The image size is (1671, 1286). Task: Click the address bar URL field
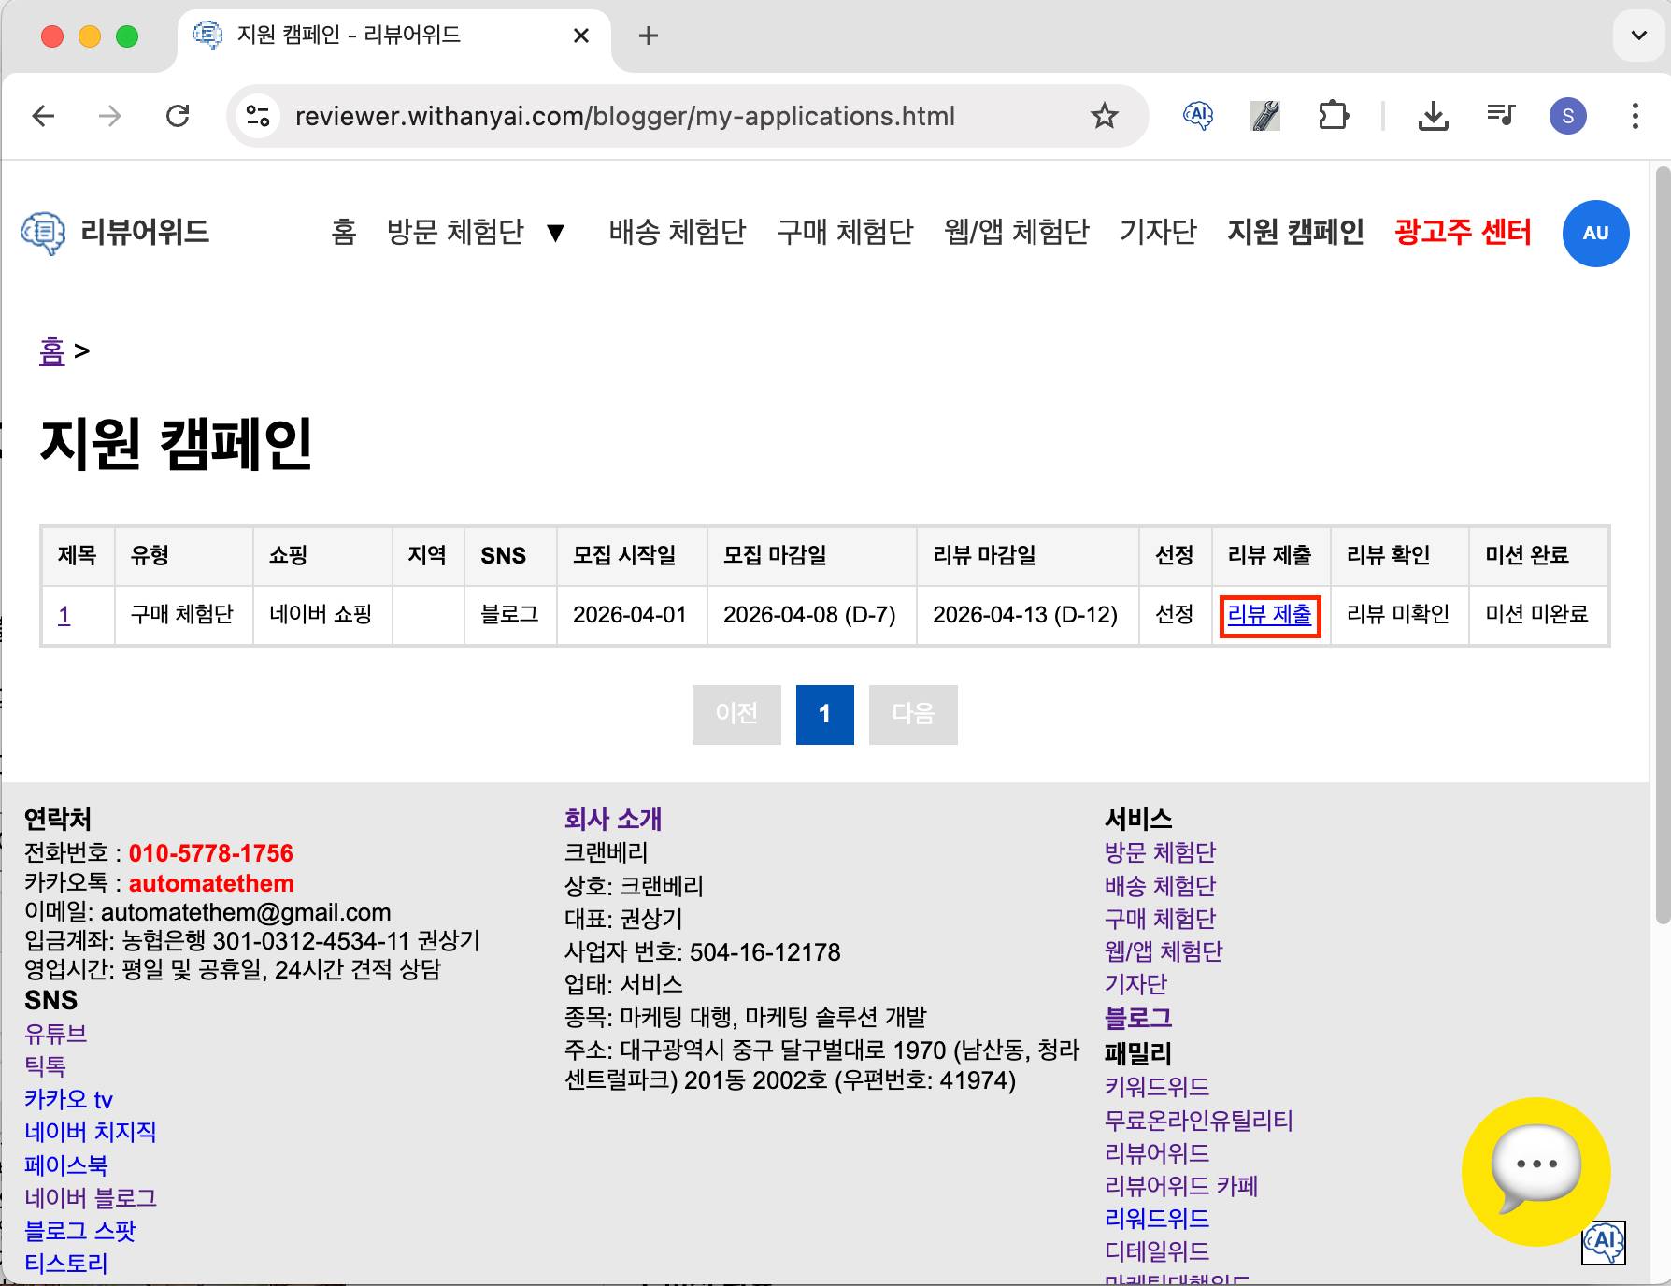coord(624,116)
